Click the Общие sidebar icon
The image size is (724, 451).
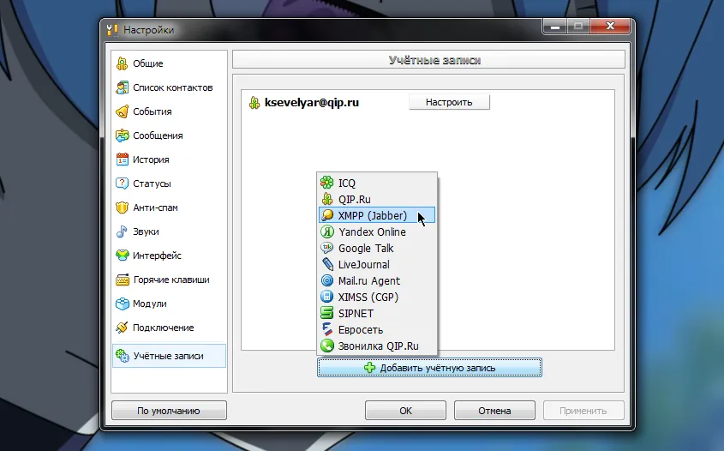[x=122, y=63]
